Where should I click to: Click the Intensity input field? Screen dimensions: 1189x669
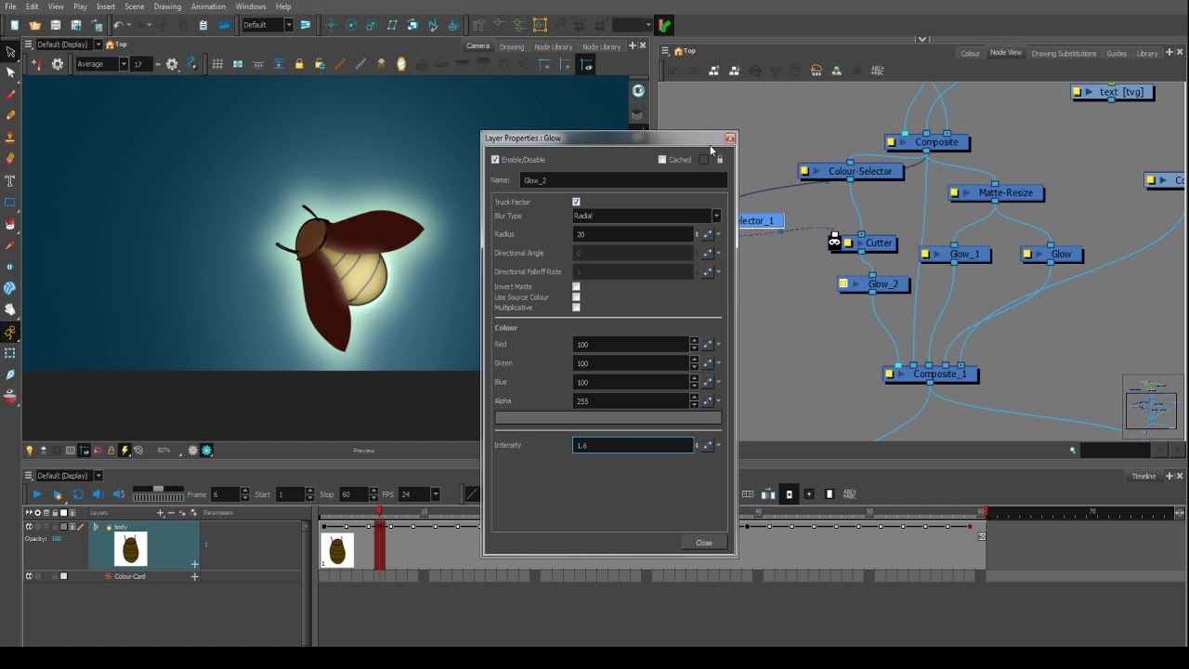point(633,445)
